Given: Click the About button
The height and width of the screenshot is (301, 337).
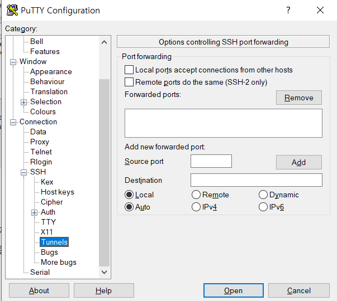Looking at the screenshot, I should point(39,290).
